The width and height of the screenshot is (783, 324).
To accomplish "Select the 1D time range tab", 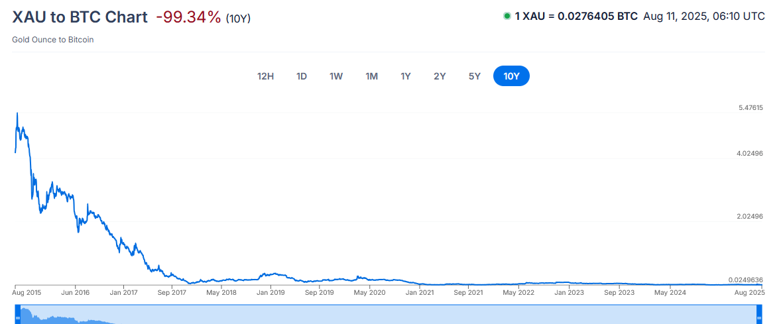I will (302, 76).
